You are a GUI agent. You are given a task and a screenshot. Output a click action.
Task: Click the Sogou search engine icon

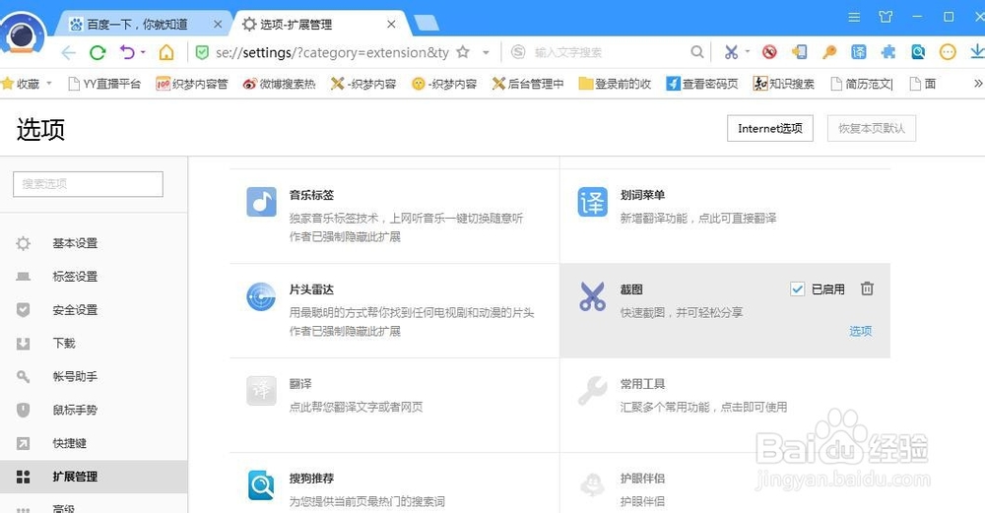pyautogui.click(x=518, y=52)
